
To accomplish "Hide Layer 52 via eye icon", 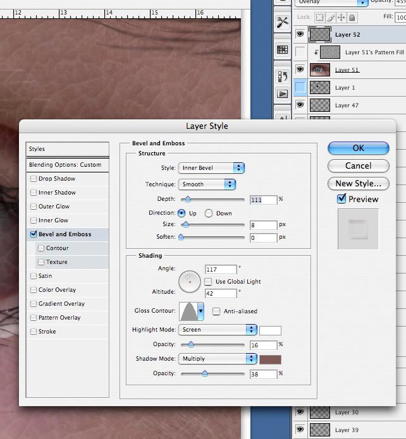I will pos(300,34).
